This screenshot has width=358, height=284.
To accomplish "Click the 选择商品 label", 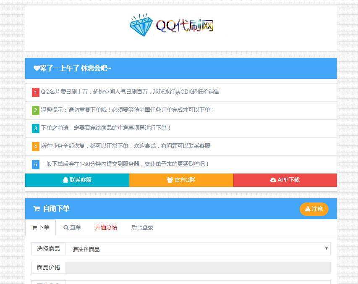I will tap(49, 249).
